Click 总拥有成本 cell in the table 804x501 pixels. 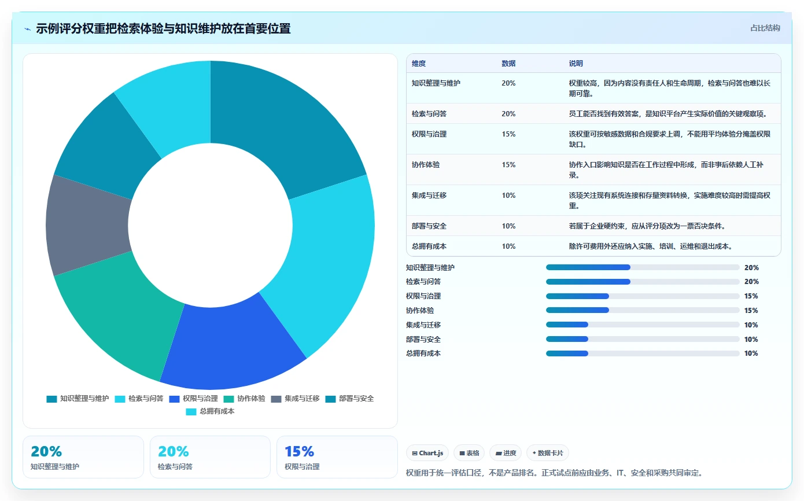pos(429,246)
